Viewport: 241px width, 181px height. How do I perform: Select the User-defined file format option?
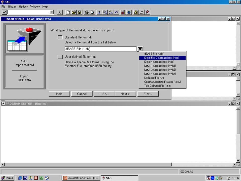click(60, 57)
